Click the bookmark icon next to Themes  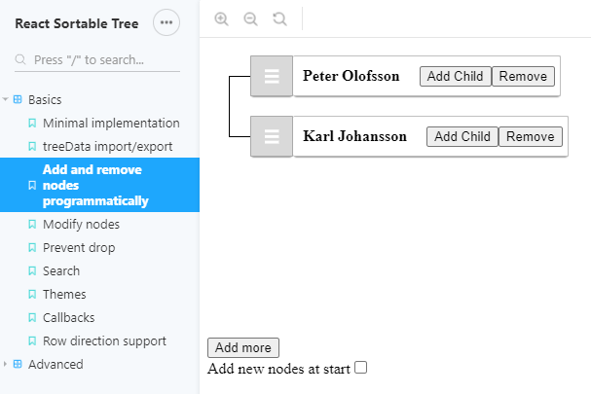coord(32,294)
